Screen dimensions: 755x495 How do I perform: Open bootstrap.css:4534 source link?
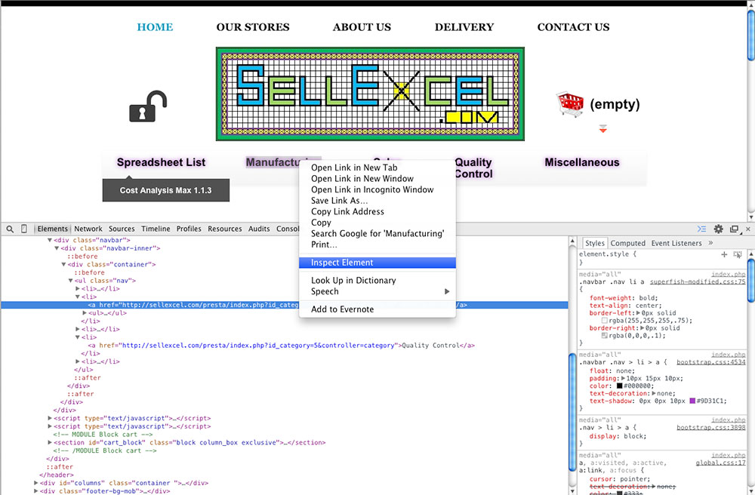(711, 362)
